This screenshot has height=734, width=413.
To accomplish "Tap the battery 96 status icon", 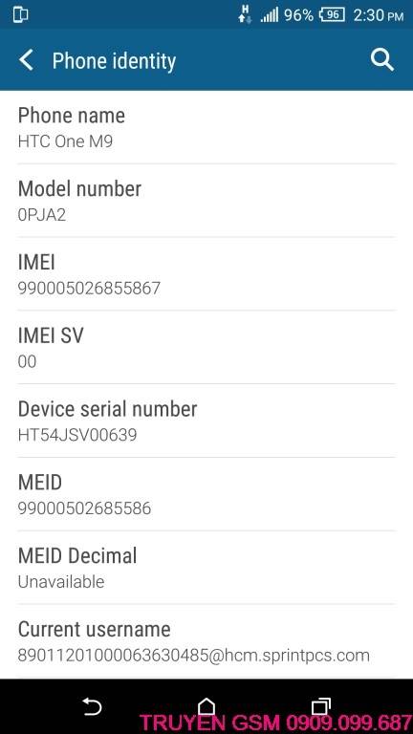I will click(x=332, y=15).
